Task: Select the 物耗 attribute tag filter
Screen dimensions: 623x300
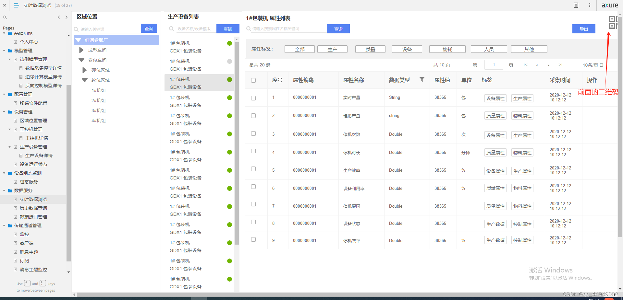Action: [447, 49]
